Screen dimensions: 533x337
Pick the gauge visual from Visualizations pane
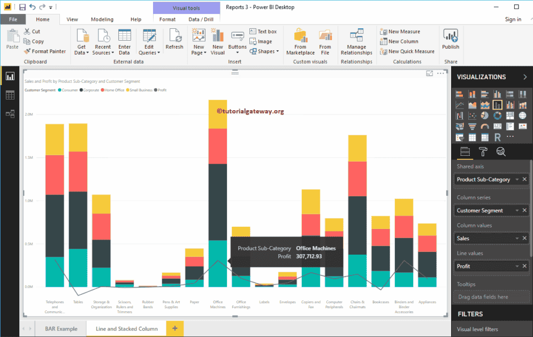coord(485,126)
